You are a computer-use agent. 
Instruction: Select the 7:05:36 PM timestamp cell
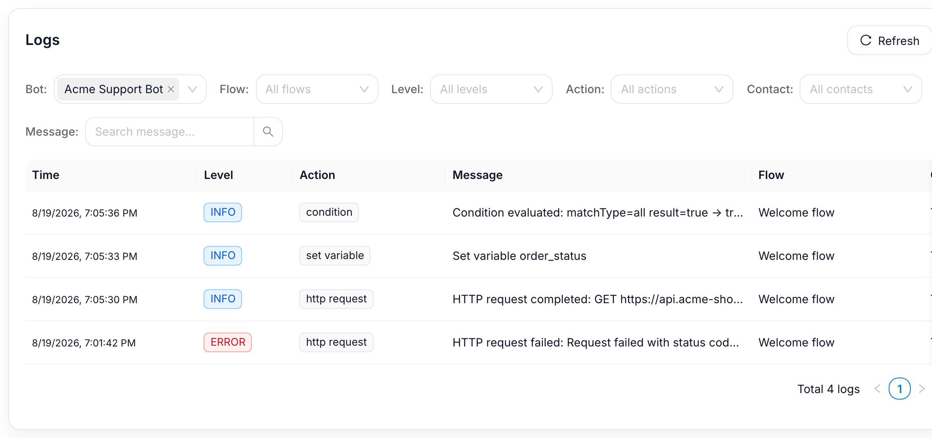pos(85,213)
